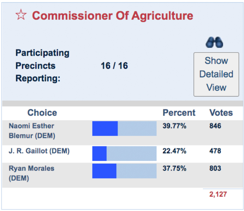Click the 16 / 16 precincts value
Image resolution: width=244 pixels, height=211 pixels.
coord(114,66)
